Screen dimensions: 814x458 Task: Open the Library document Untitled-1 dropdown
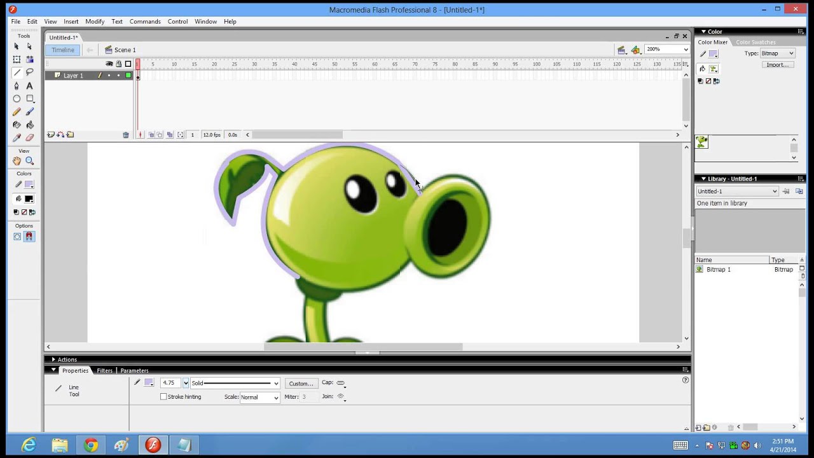point(736,191)
